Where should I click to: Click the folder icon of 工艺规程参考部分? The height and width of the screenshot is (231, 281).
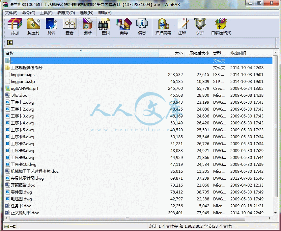click(7, 67)
